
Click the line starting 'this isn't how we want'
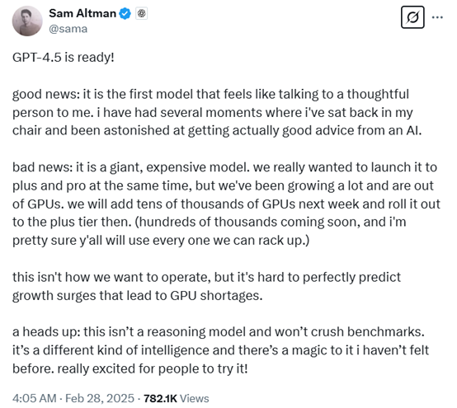click(207, 277)
